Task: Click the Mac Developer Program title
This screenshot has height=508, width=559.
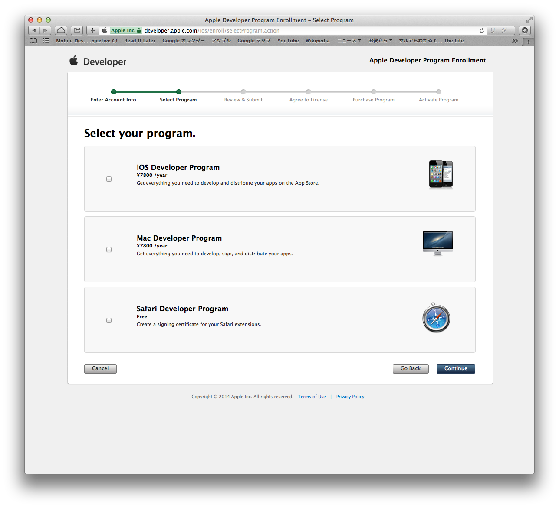Action: point(179,238)
